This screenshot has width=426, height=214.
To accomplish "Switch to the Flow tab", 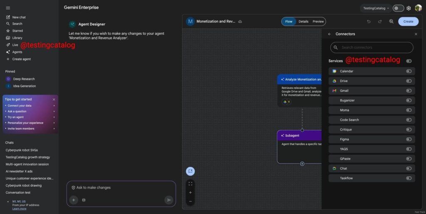I will click(289, 22).
